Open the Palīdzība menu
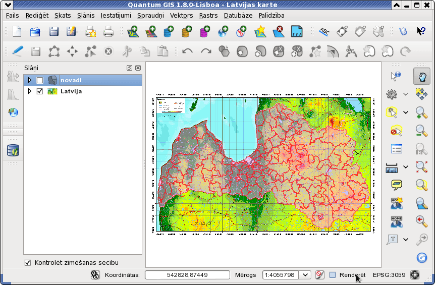 (271, 16)
